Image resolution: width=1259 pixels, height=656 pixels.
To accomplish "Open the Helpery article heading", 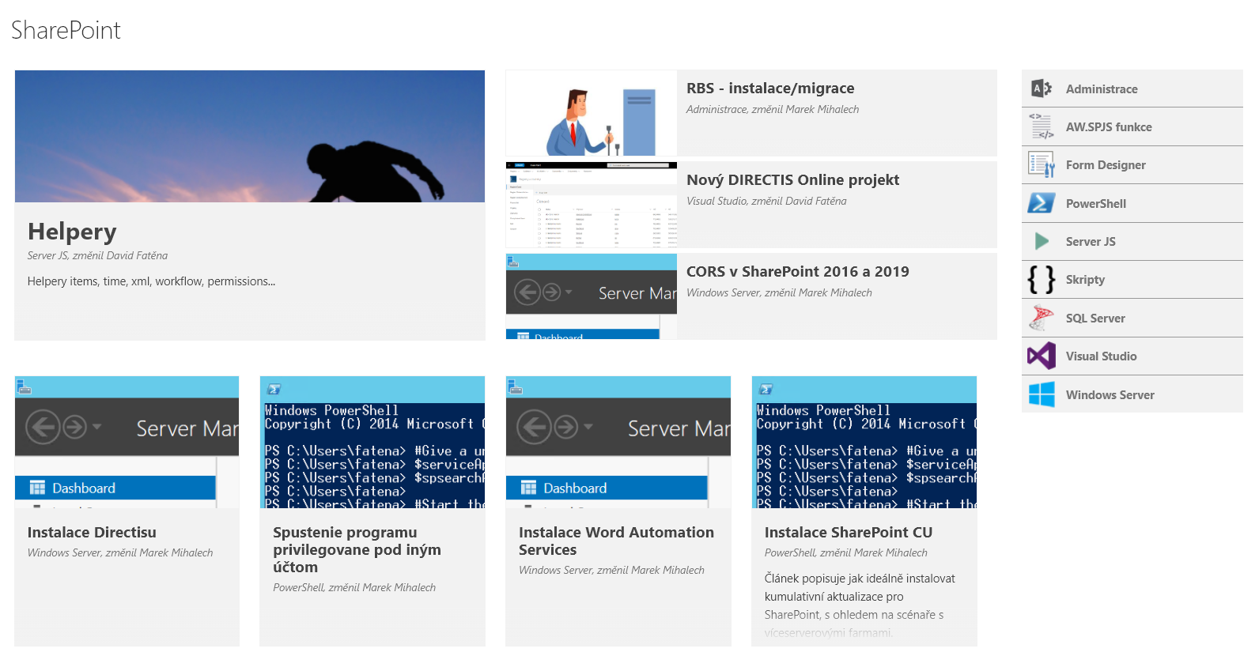I will [x=72, y=232].
